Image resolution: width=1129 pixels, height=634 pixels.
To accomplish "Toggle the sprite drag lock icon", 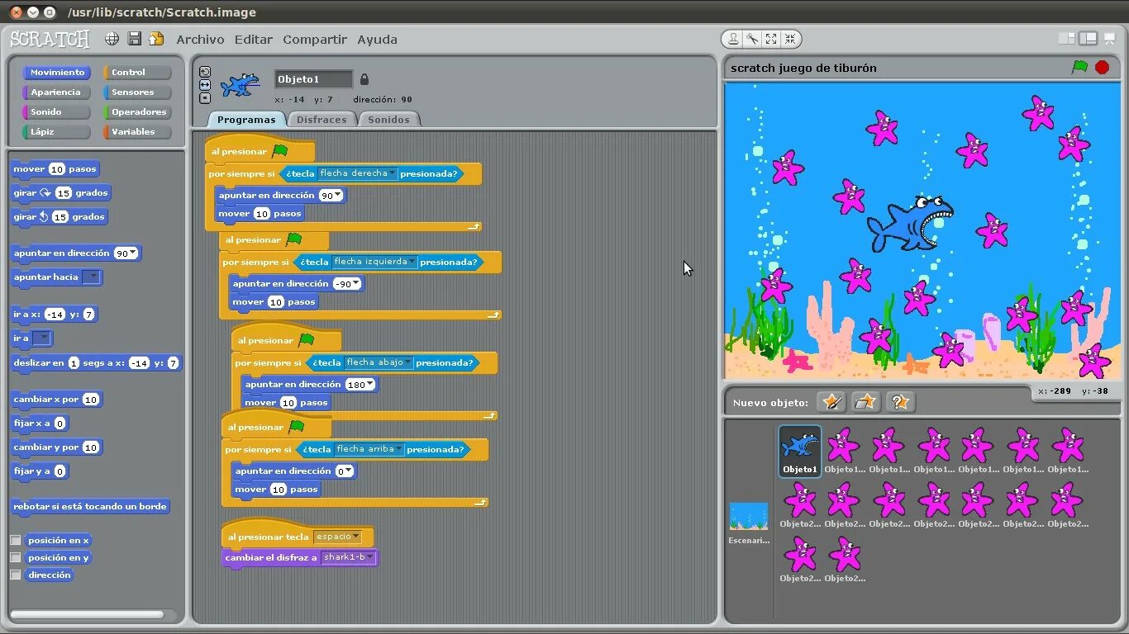I will [x=364, y=79].
